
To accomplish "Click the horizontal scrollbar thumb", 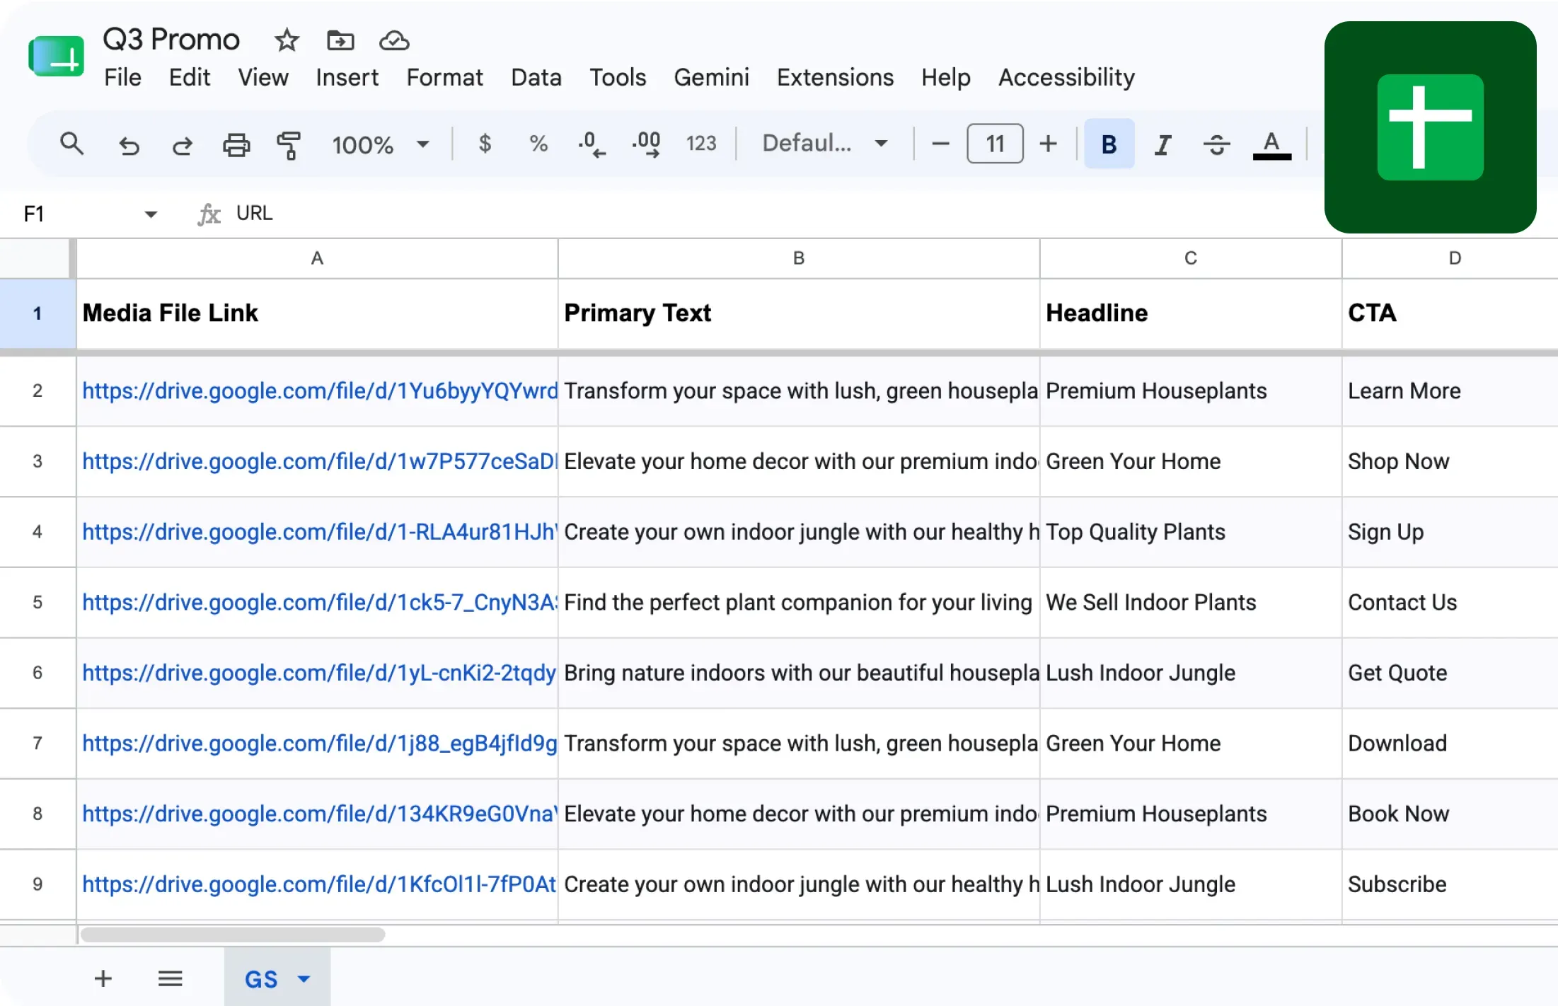I will point(233,935).
